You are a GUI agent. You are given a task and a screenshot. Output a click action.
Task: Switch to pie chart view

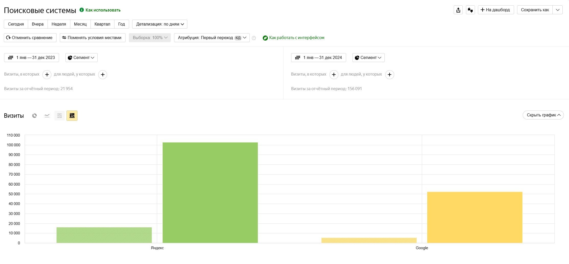click(x=35, y=116)
